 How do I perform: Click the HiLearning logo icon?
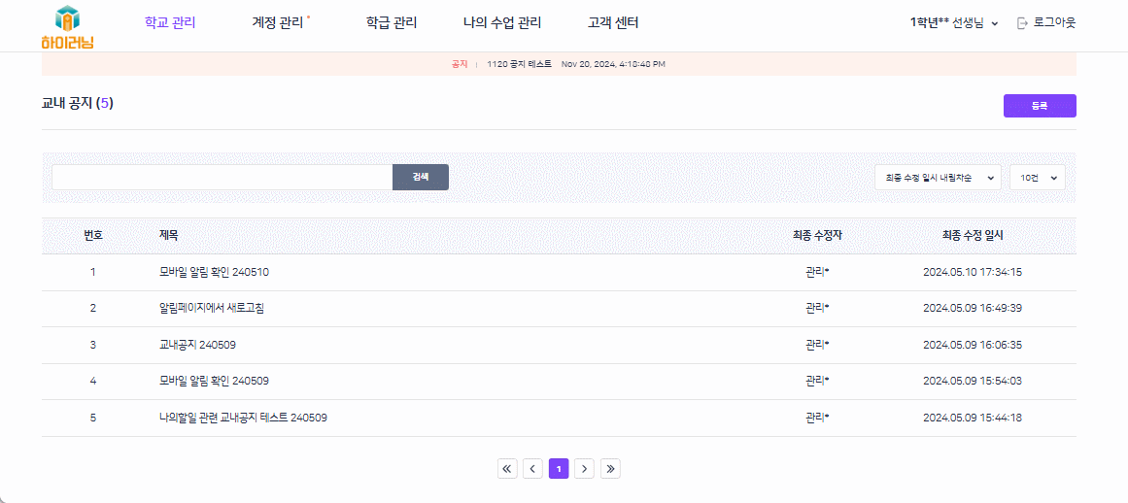click(67, 26)
